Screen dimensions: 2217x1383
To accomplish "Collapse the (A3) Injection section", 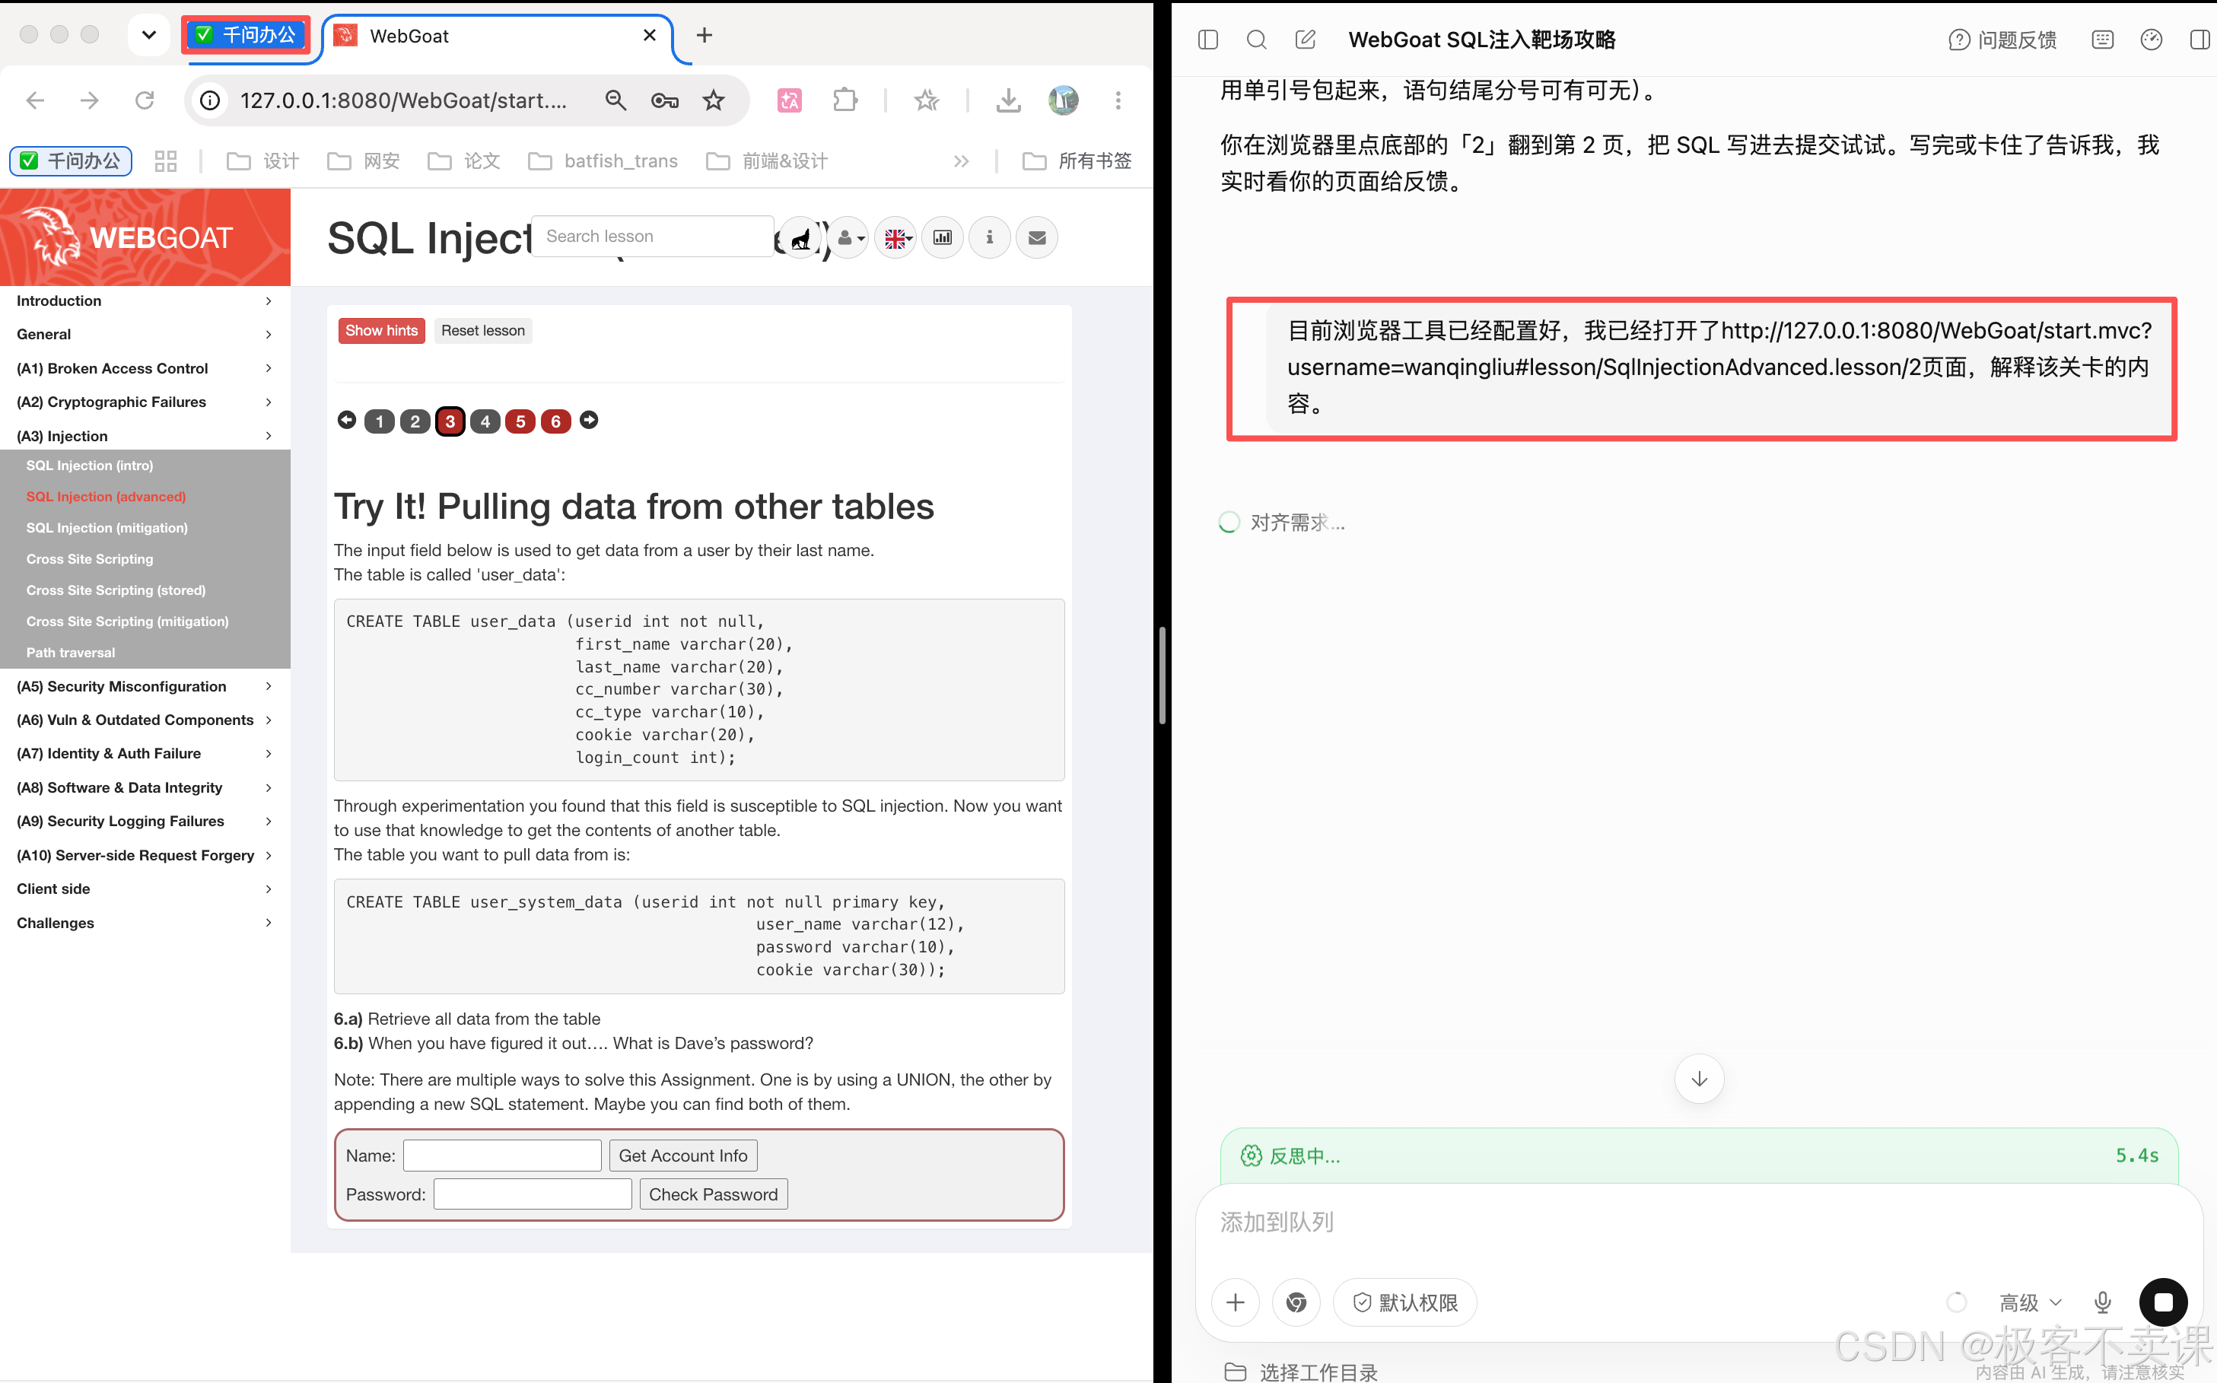I will [145, 435].
